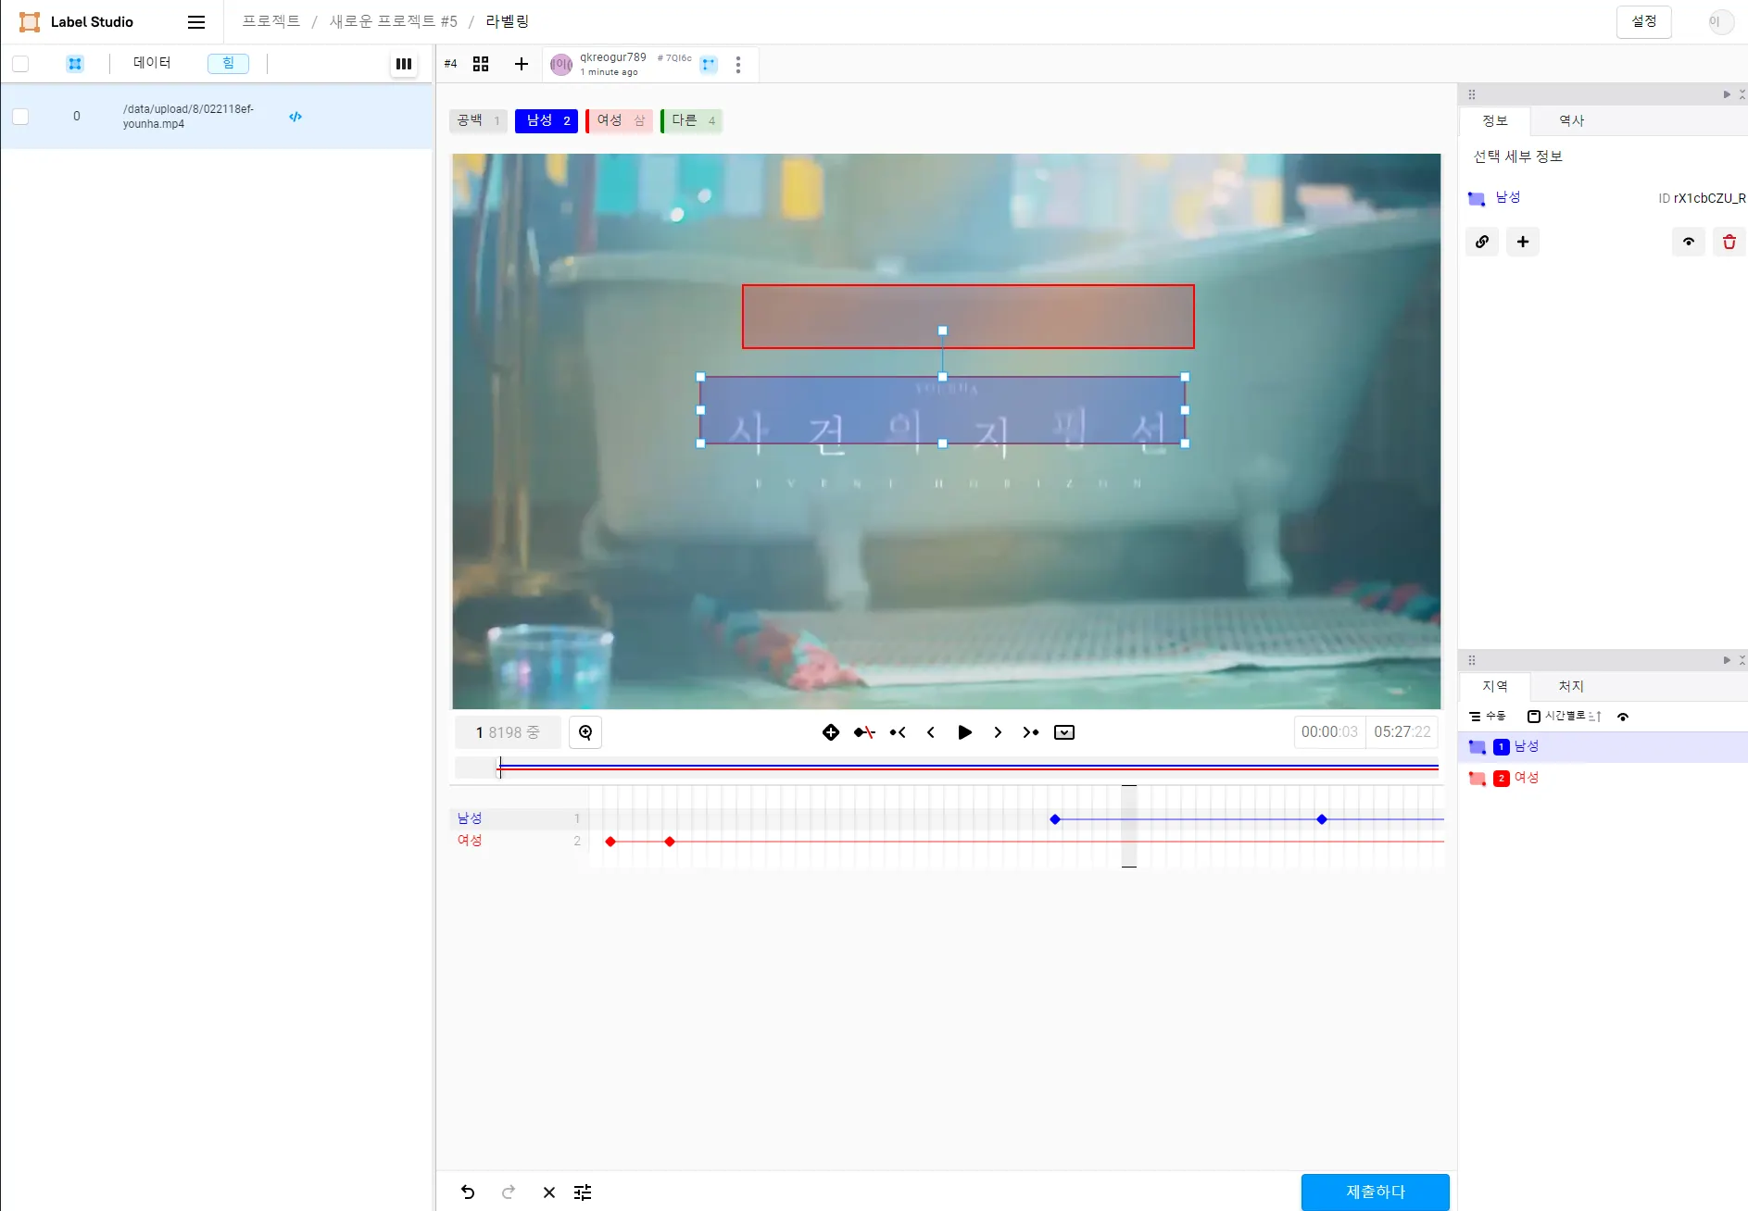Open 새로운 프로젝트 #5 breadcrumb
Screen dimensions: 1748x1211
(x=394, y=22)
